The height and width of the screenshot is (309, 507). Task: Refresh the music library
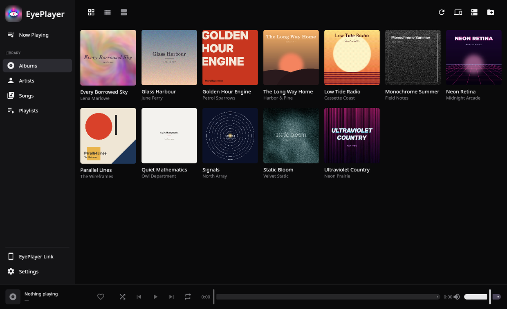coord(442,12)
